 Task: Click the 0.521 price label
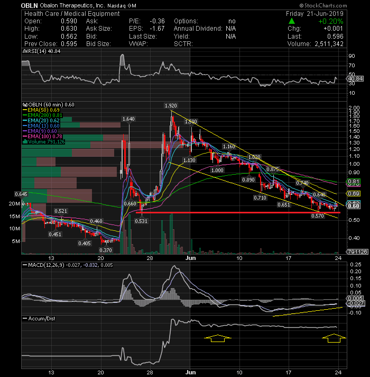[61, 211]
